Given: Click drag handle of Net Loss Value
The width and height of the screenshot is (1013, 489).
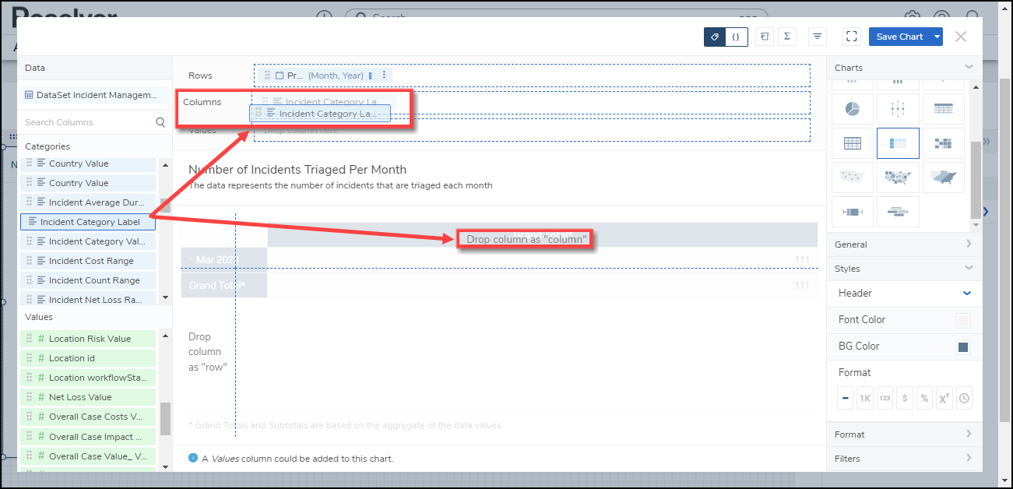Looking at the screenshot, I should [30, 397].
